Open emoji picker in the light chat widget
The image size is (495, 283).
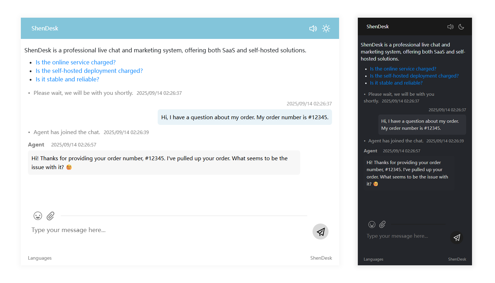click(x=38, y=216)
